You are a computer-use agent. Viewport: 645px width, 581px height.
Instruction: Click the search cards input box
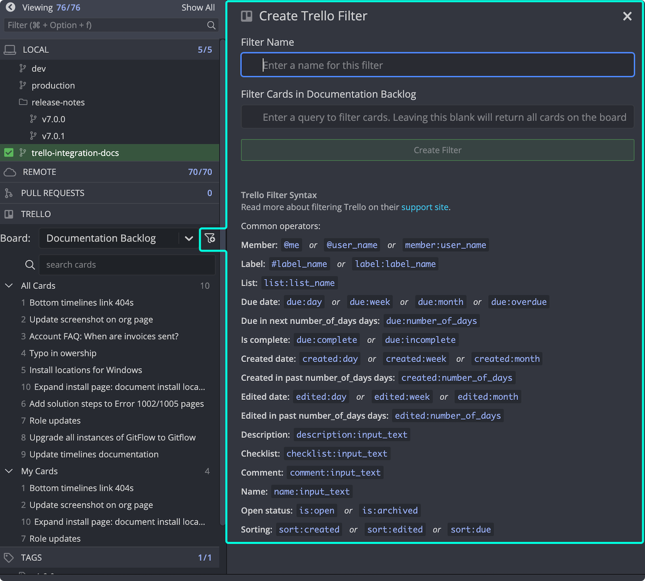[127, 264]
